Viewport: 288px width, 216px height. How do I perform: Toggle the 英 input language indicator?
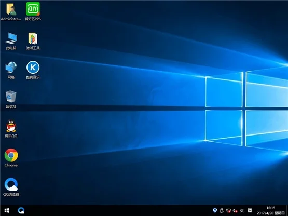pos(242,210)
